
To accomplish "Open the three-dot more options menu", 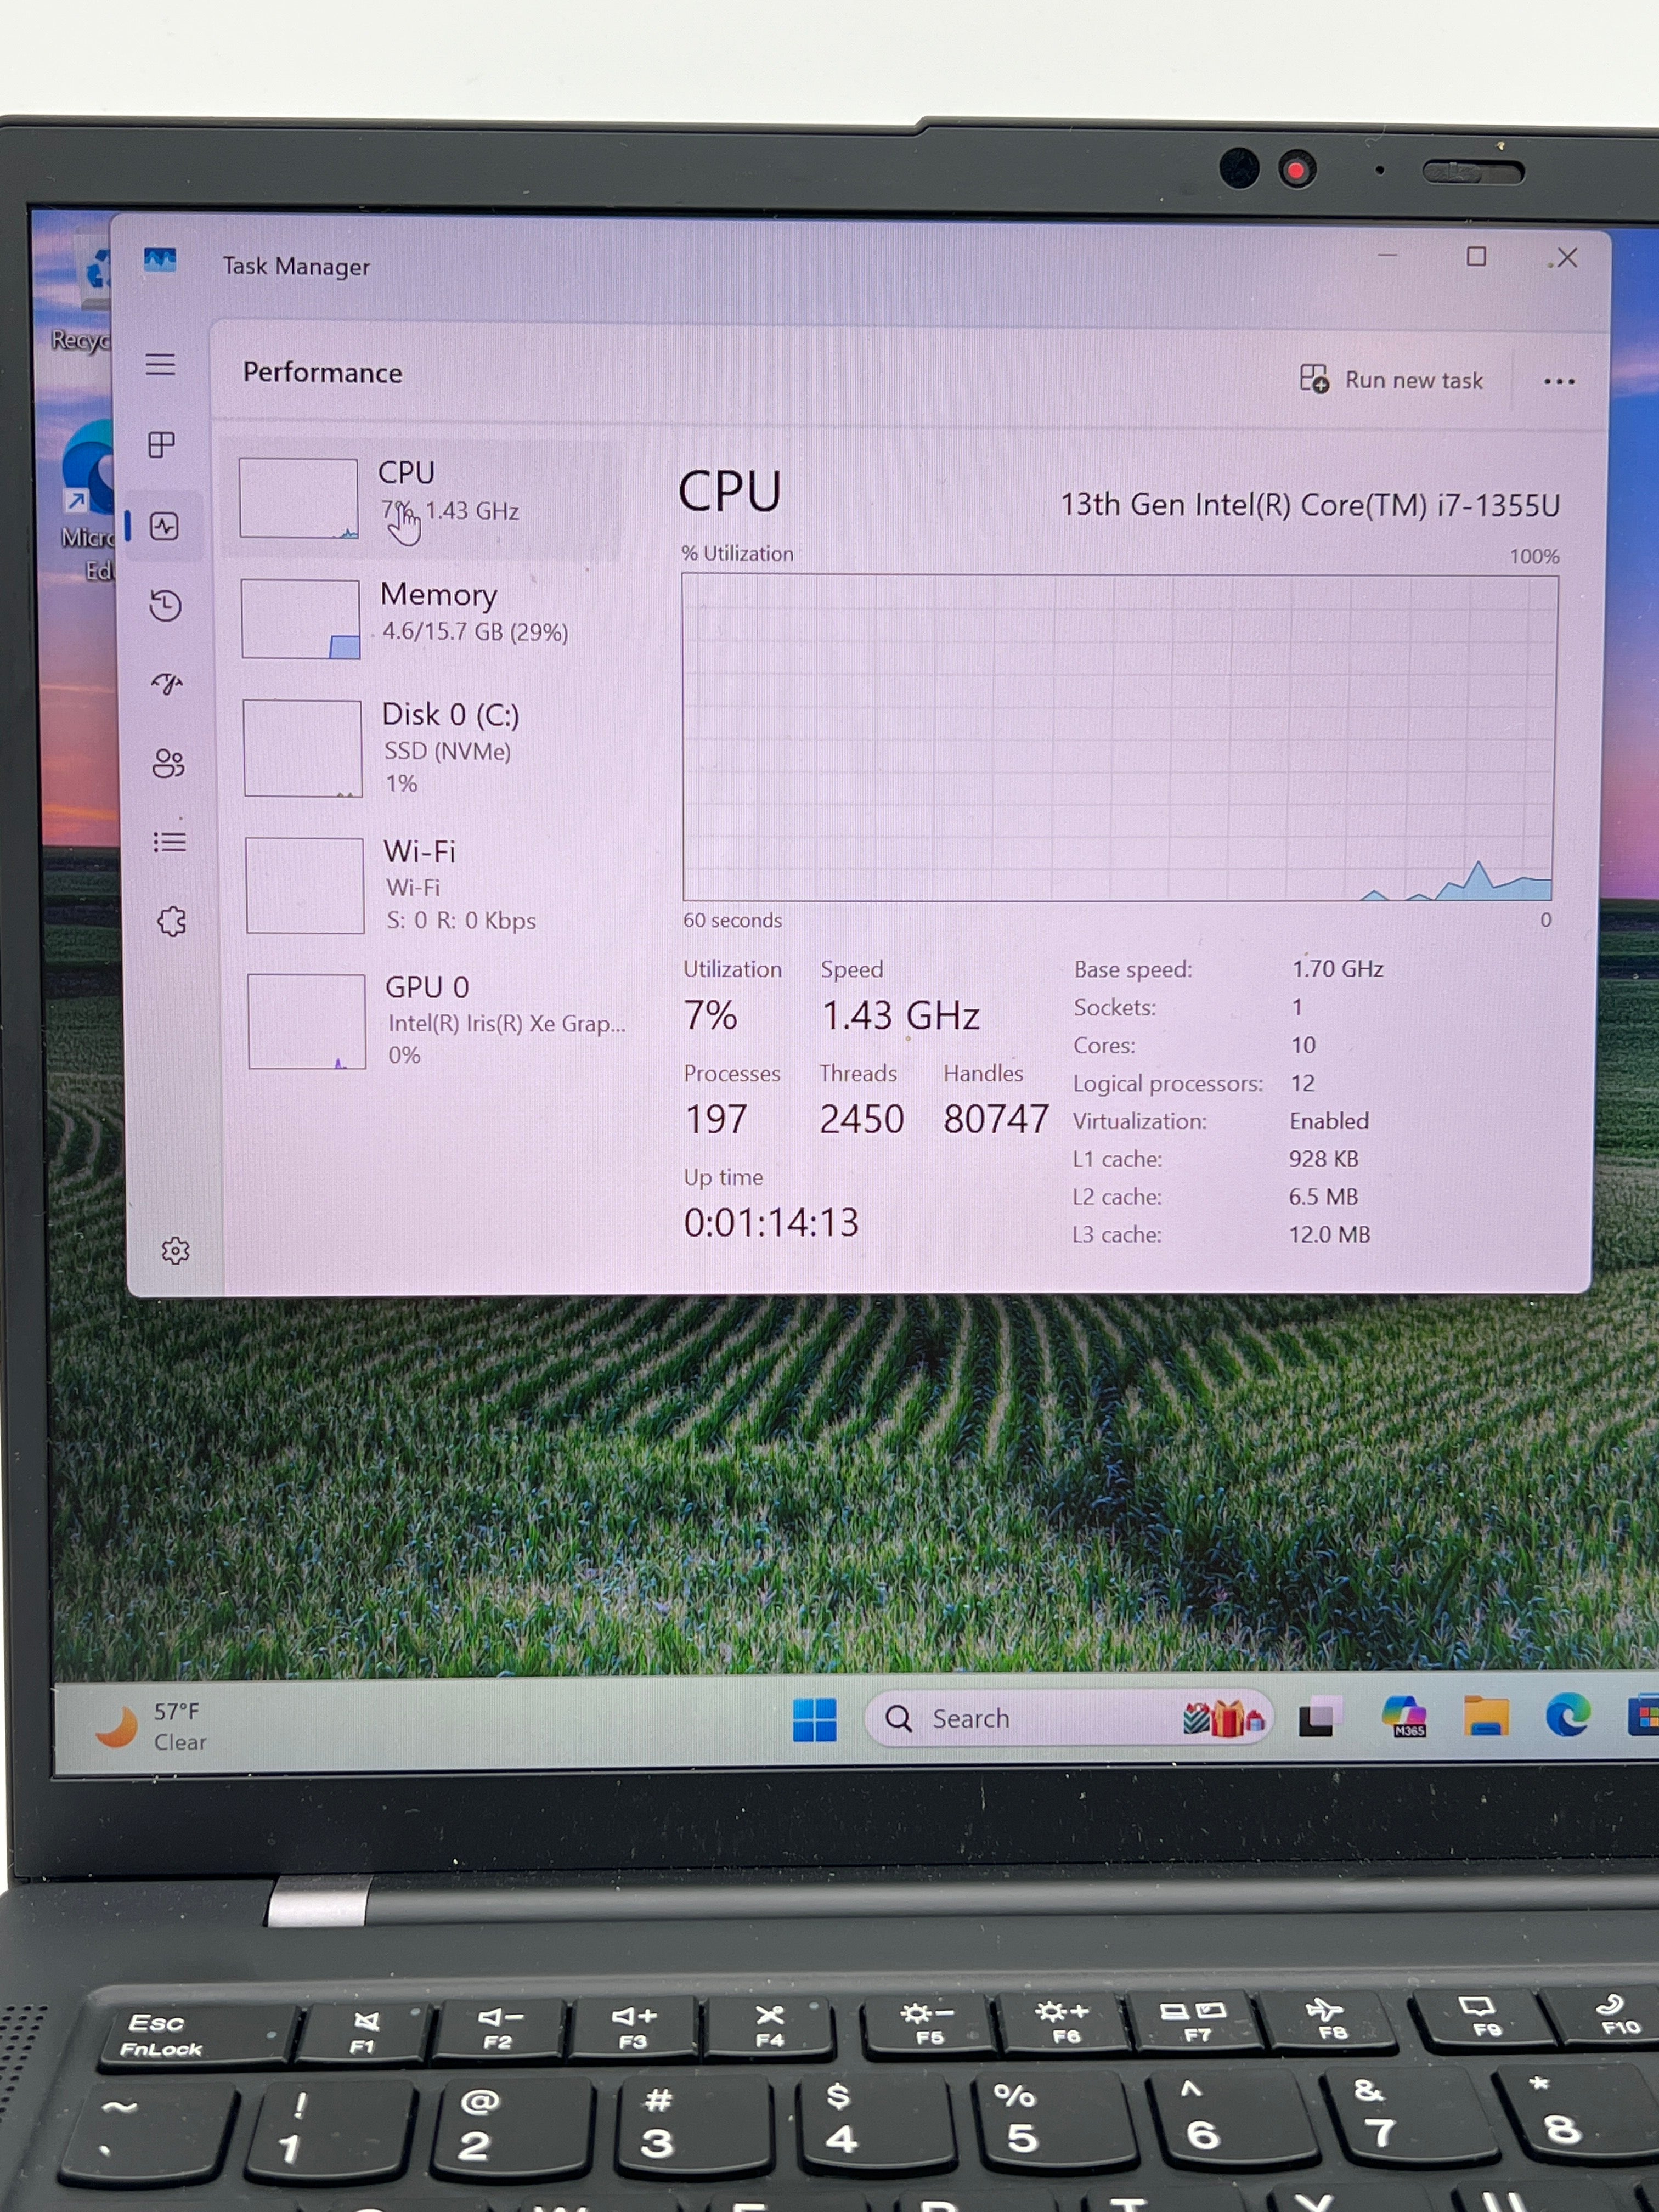I will pyautogui.click(x=1558, y=382).
